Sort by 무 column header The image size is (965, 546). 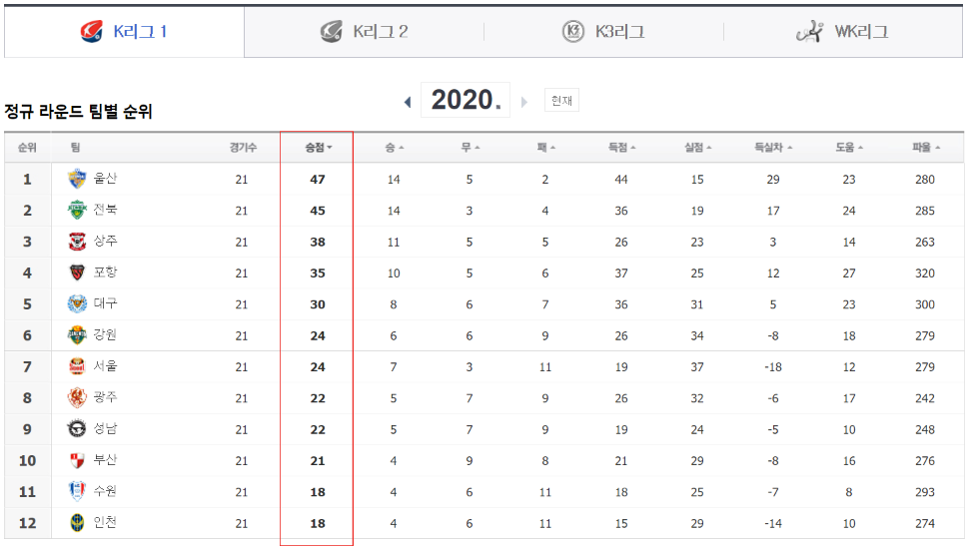point(470,148)
